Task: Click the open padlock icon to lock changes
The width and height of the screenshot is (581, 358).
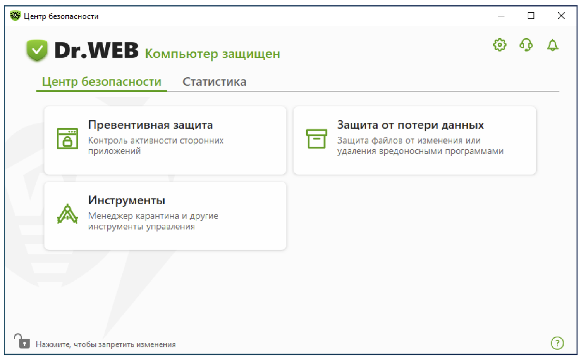Action: click(x=22, y=341)
